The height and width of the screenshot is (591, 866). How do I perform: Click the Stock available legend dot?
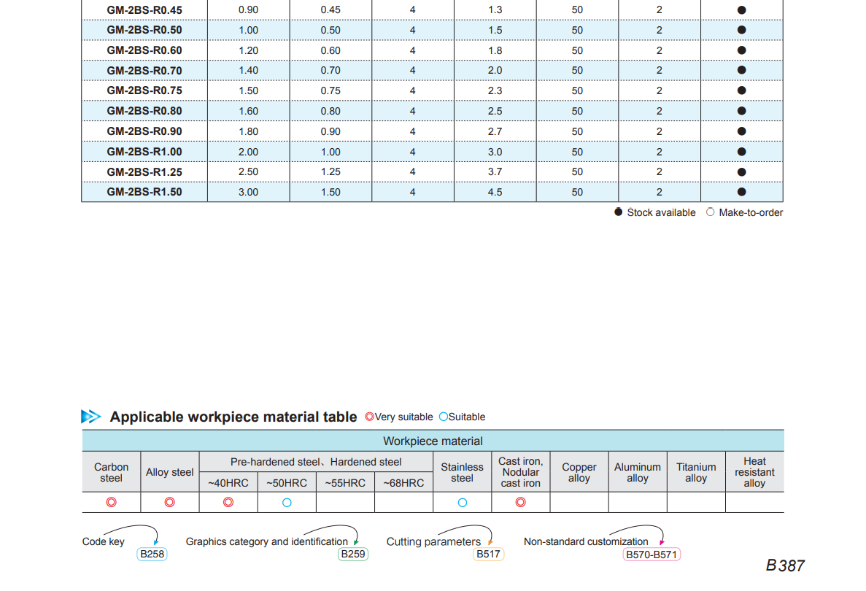click(619, 212)
